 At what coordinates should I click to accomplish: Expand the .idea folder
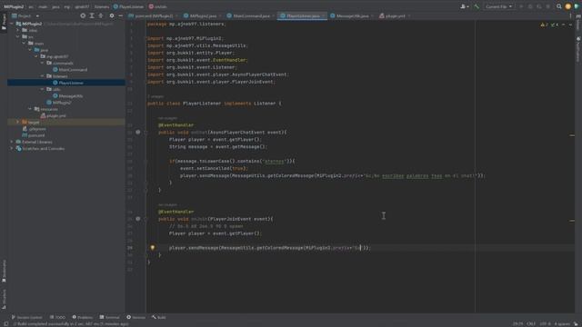[x=18, y=30]
